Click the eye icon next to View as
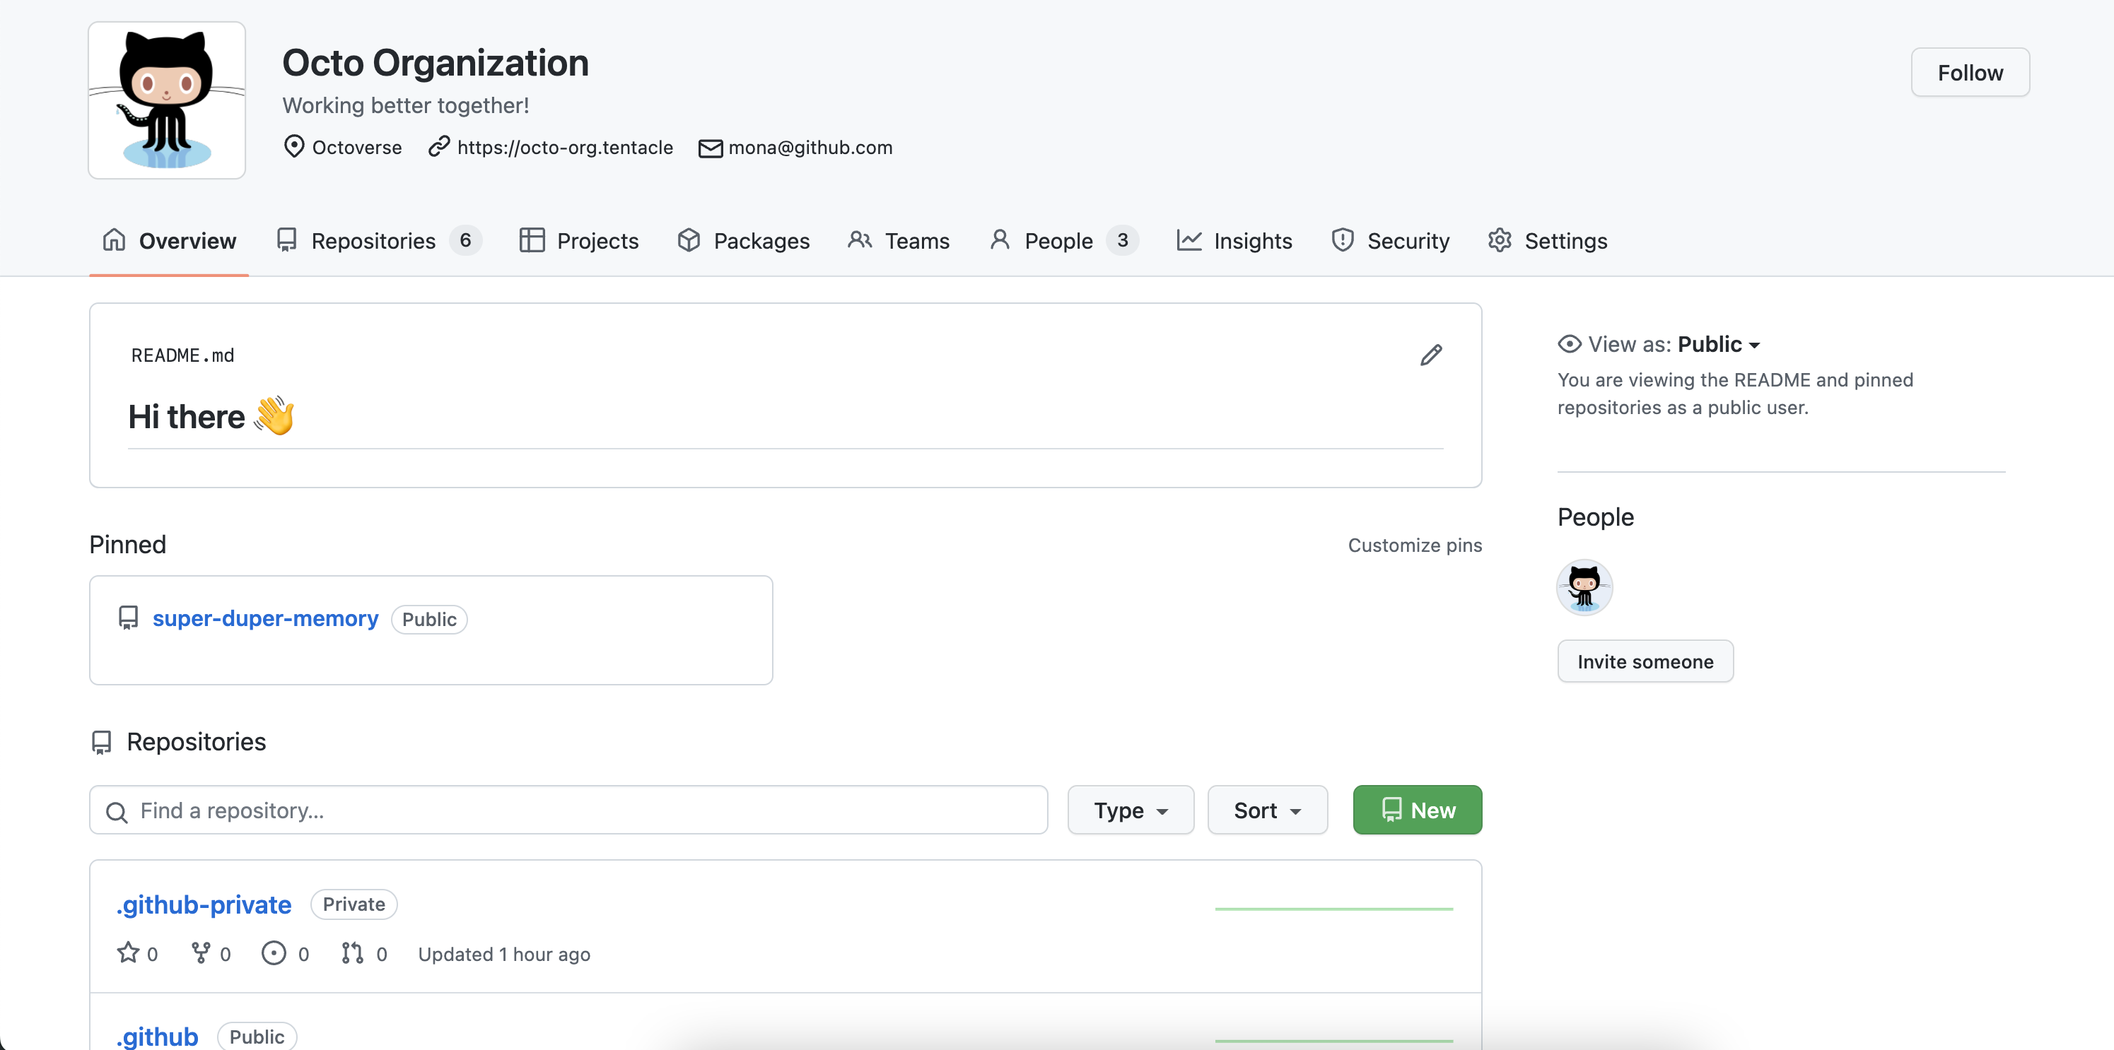Screen dimensions: 2114x1050 click(x=1569, y=343)
